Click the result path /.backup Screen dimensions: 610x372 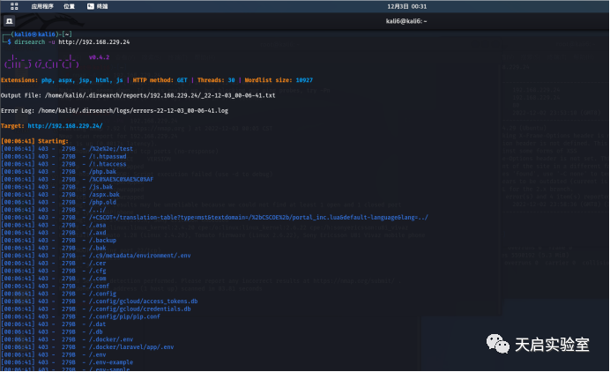pyautogui.click(x=103, y=240)
